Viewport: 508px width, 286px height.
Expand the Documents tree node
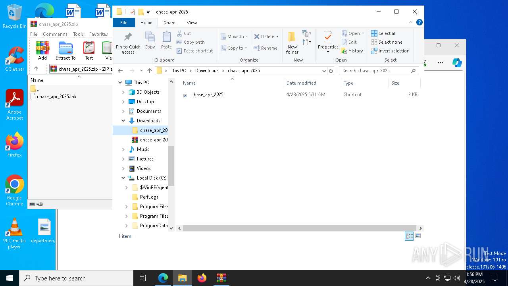click(x=123, y=111)
